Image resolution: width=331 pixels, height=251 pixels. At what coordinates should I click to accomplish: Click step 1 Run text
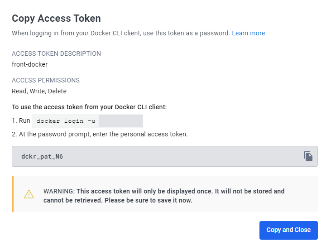(x=21, y=121)
